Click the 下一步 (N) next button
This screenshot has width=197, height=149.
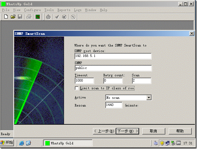[x=127, y=131]
